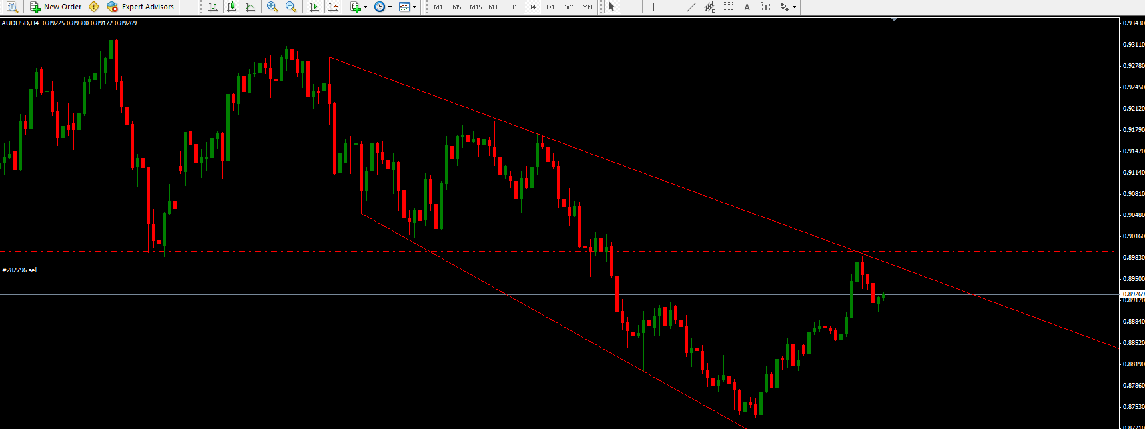Select the horizontal line tool

tap(672, 7)
